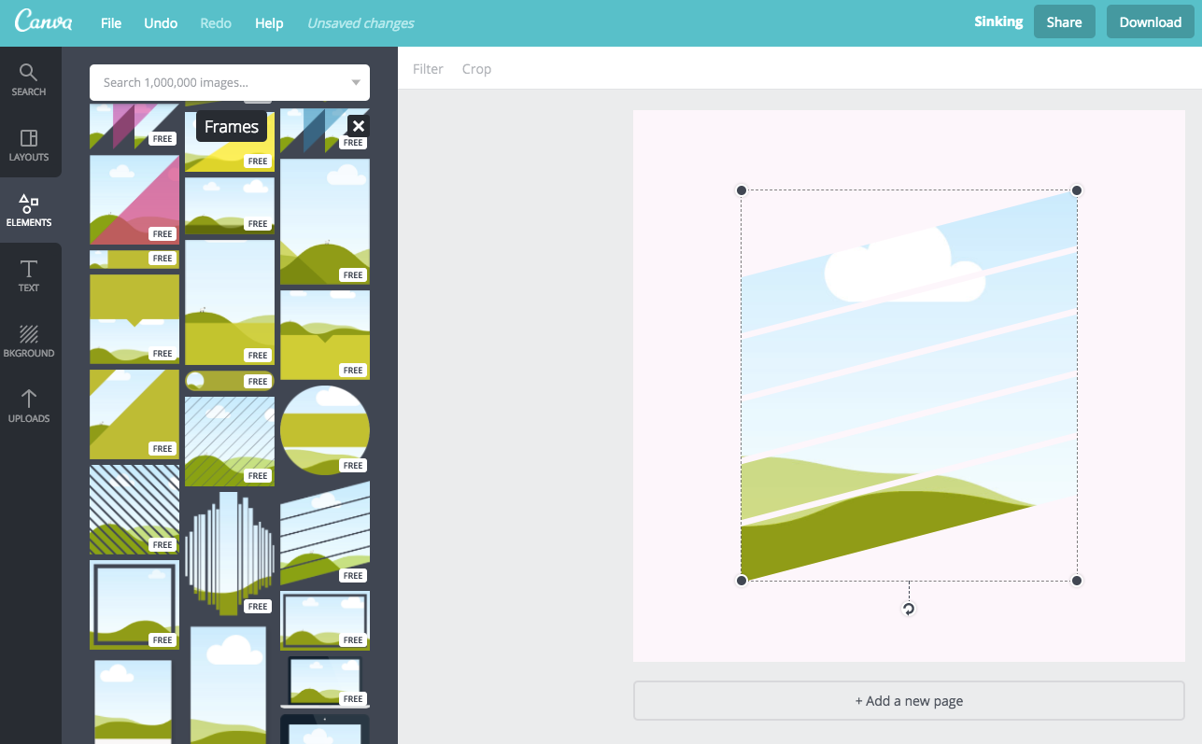Click the search magnifier icon in sidebar
The height and width of the screenshot is (744, 1202).
(29, 72)
